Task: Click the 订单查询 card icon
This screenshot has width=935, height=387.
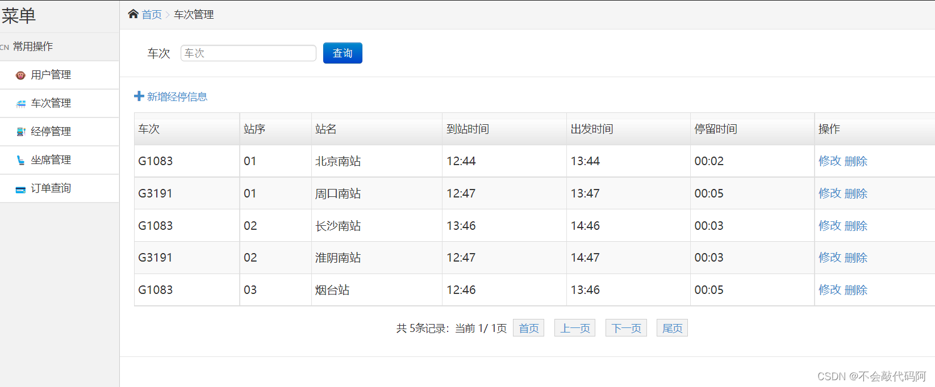Action: pyautogui.click(x=20, y=190)
